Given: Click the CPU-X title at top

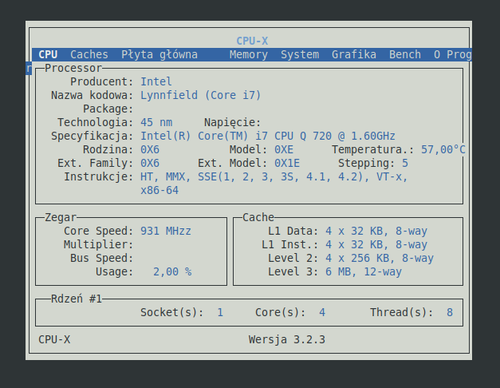Looking at the screenshot, I should point(252,41).
